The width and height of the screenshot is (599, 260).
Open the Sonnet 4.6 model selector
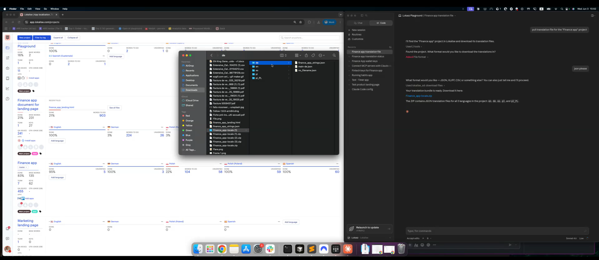click(571, 238)
